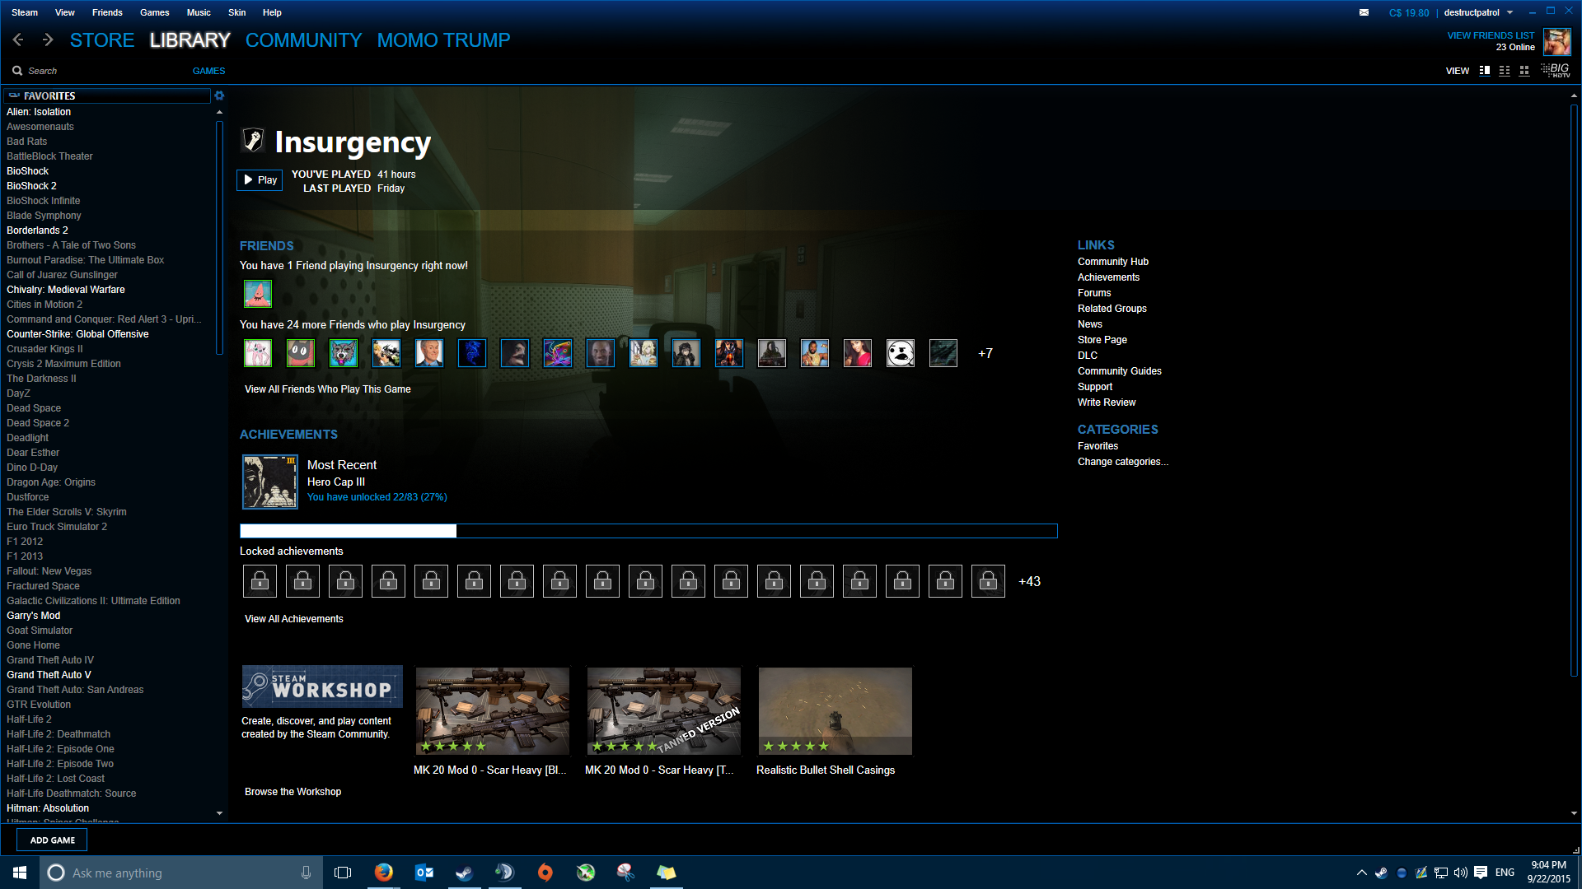Open the MOMO TRUMP profile tab
1582x889 pixels.
(443, 40)
